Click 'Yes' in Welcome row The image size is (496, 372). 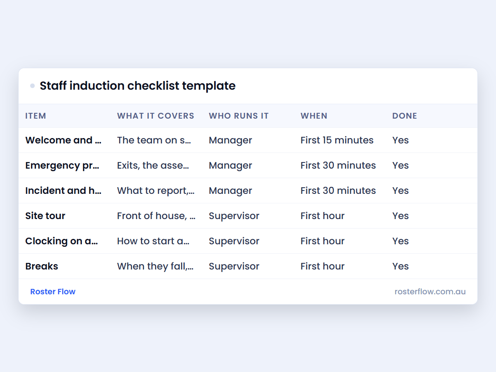click(401, 140)
